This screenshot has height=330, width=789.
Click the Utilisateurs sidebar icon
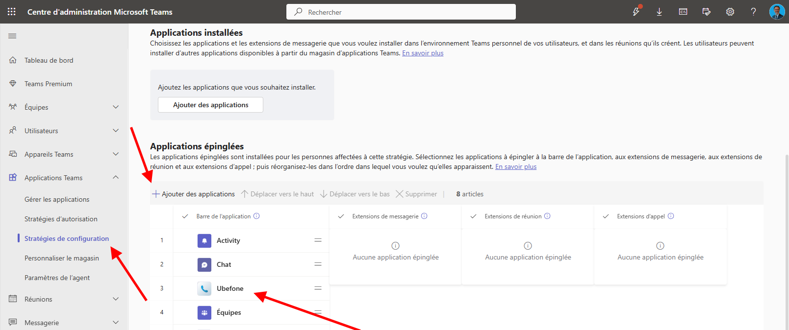13,130
